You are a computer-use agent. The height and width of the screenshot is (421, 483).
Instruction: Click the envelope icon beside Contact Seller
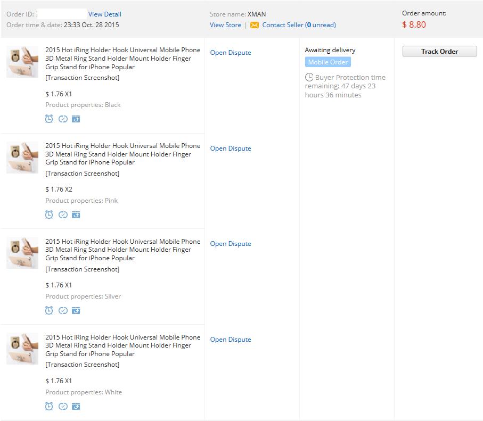tap(255, 25)
